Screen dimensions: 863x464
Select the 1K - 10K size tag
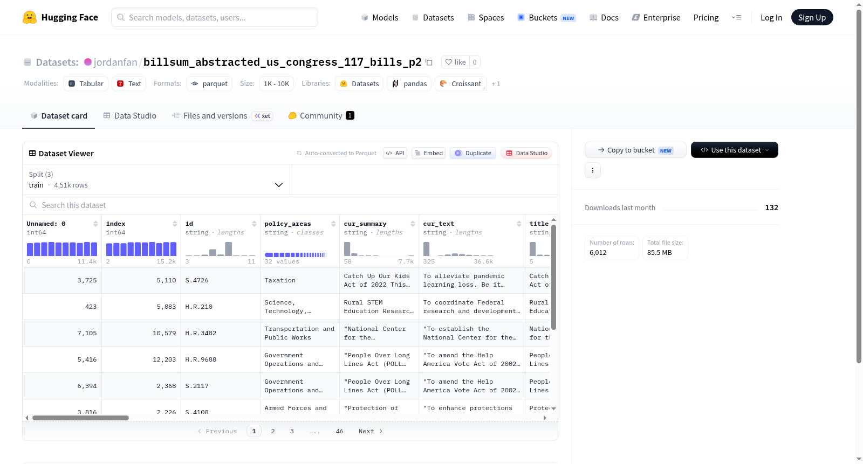(x=276, y=84)
